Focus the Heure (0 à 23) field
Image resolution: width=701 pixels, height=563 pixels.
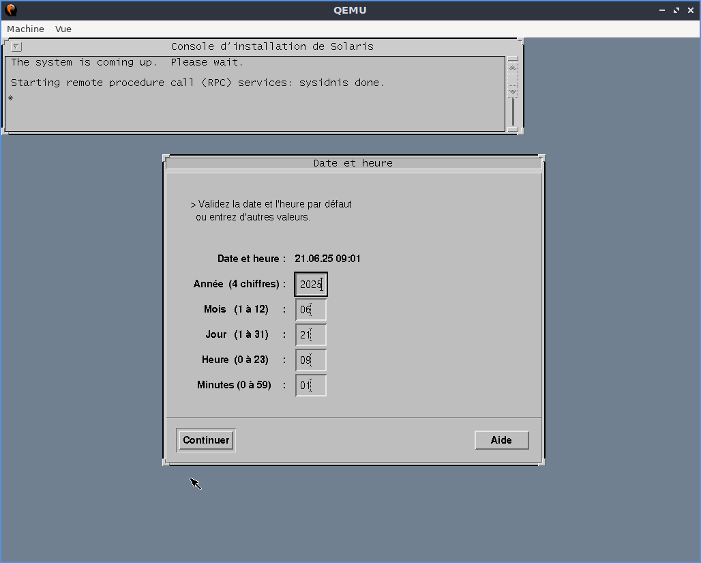(311, 360)
